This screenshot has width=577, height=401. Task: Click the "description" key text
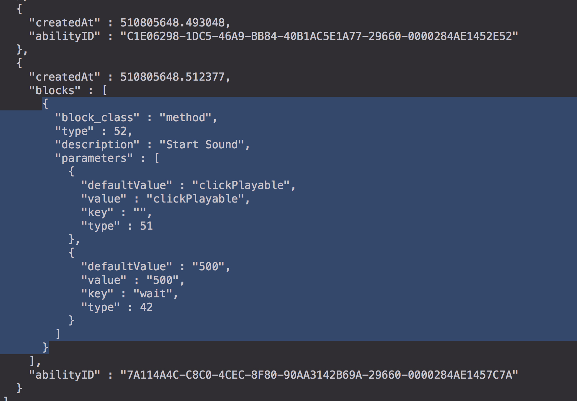(97, 145)
